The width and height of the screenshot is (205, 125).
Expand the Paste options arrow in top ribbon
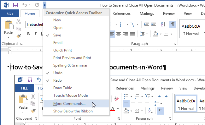[x=9, y=37]
